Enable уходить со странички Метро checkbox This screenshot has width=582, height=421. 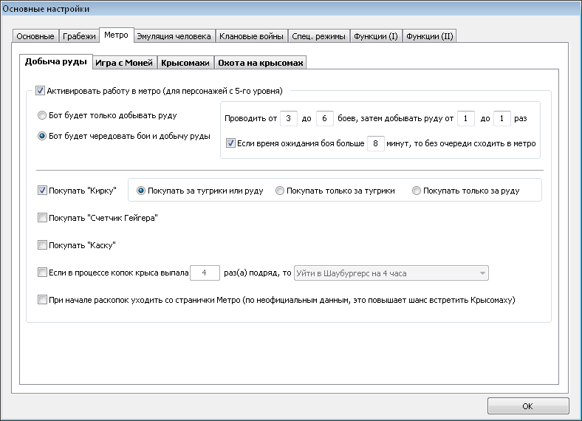point(42,300)
